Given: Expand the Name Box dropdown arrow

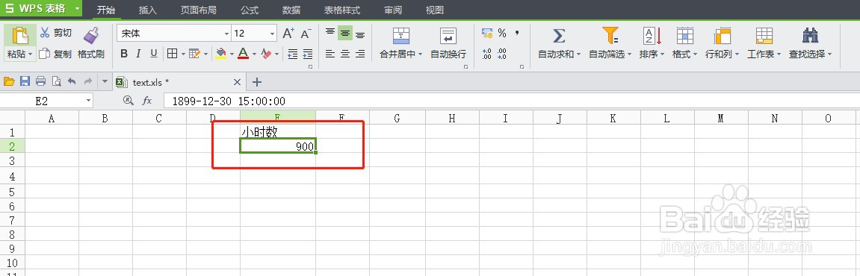Looking at the screenshot, I should [x=88, y=101].
